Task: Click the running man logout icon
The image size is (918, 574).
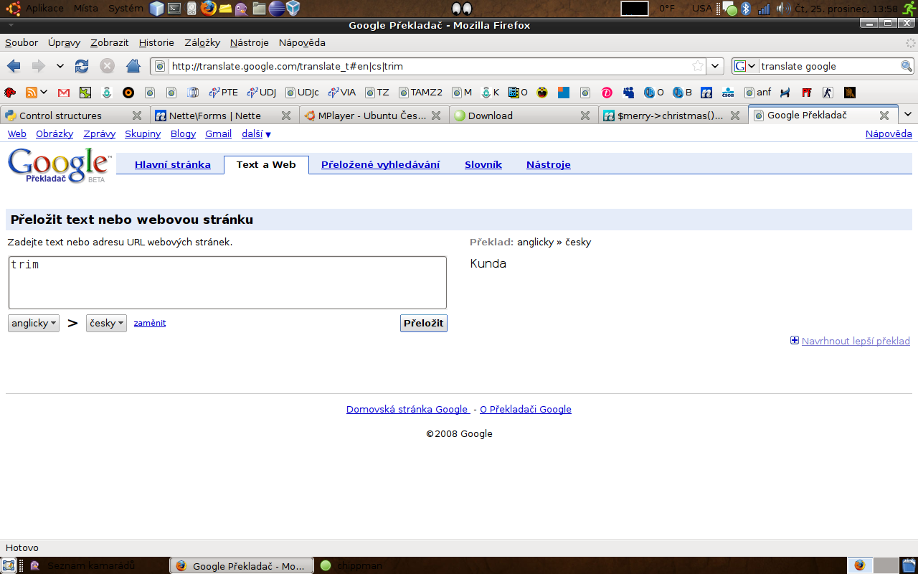Action: (x=909, y=9)
